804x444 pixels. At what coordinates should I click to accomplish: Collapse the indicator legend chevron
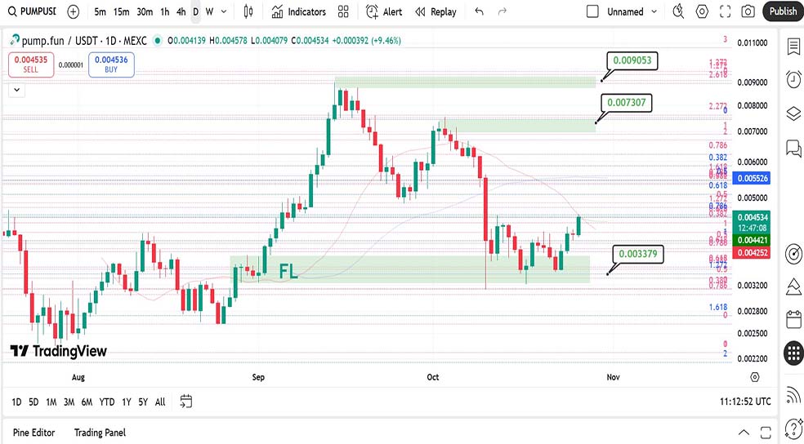click(16, 91)
